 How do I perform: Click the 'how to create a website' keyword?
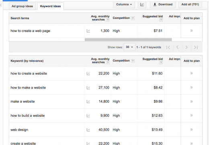click(29, 73)
